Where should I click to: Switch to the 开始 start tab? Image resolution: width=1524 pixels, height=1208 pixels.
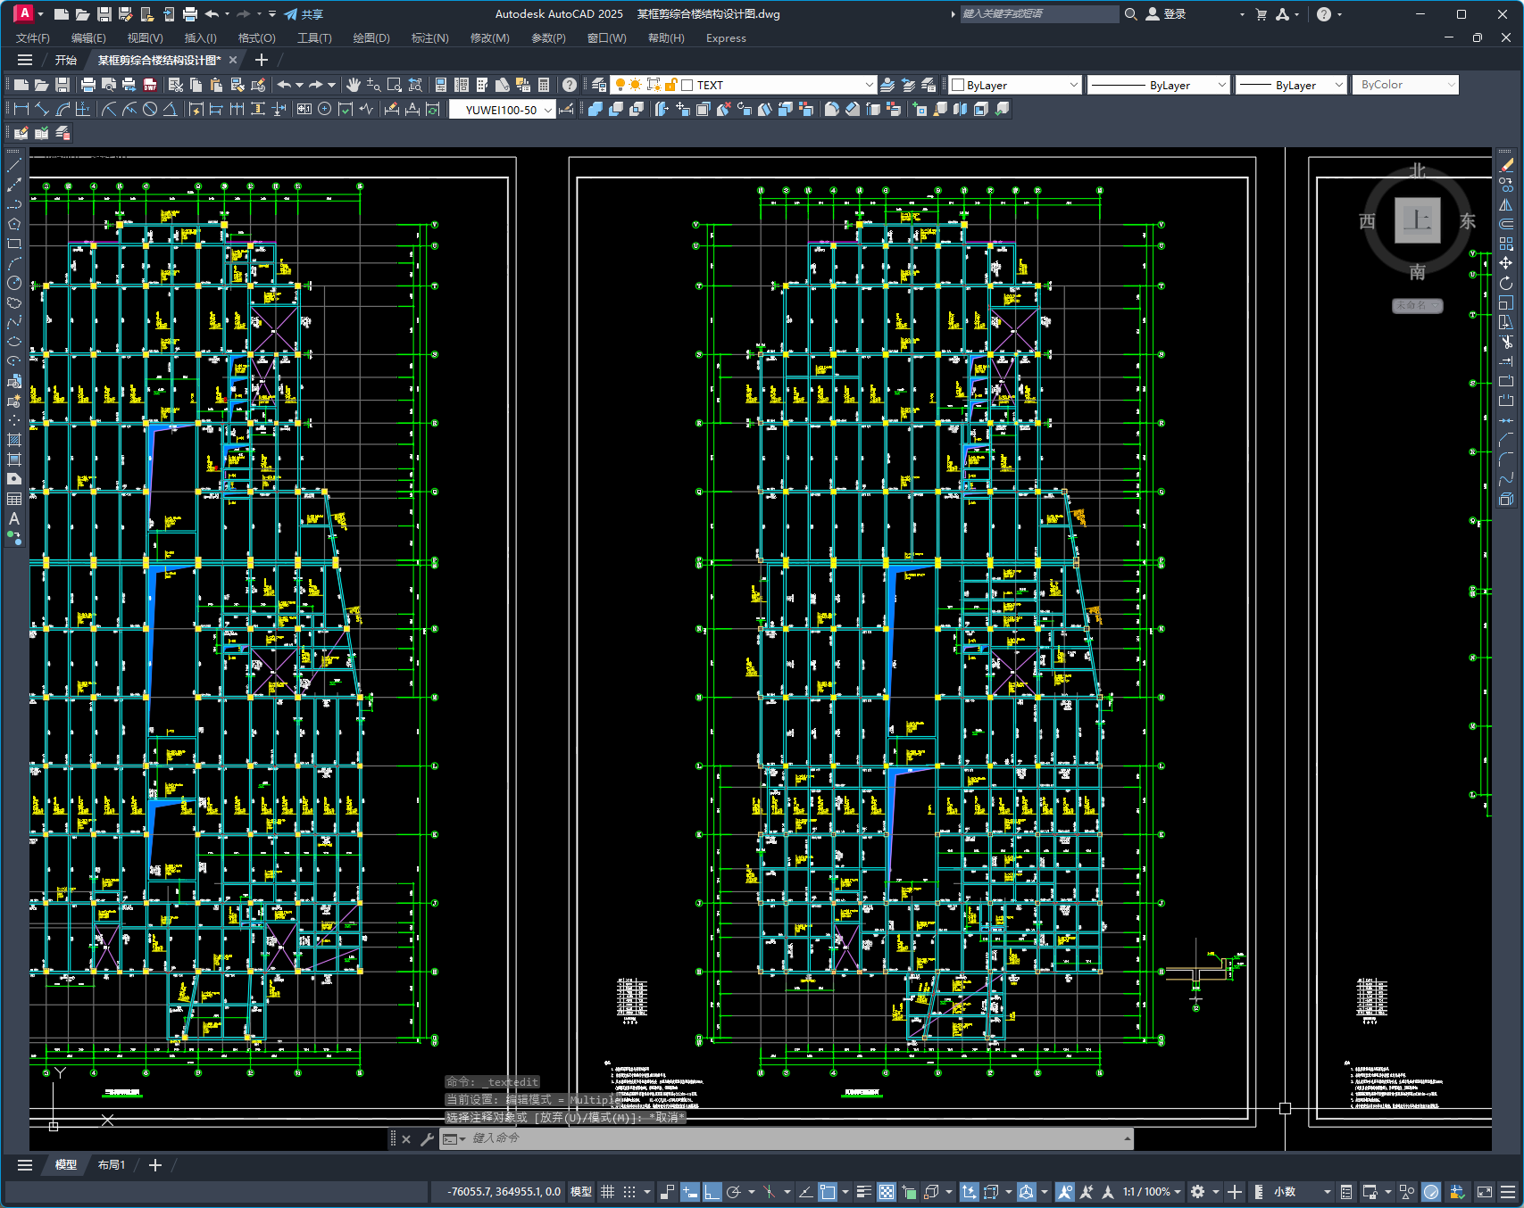coord(66,60)
